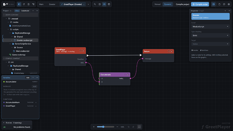This screenshot has width=233, height=131.
Task: Toggle the right inspector panel icon
Action: tap(213, 4)
